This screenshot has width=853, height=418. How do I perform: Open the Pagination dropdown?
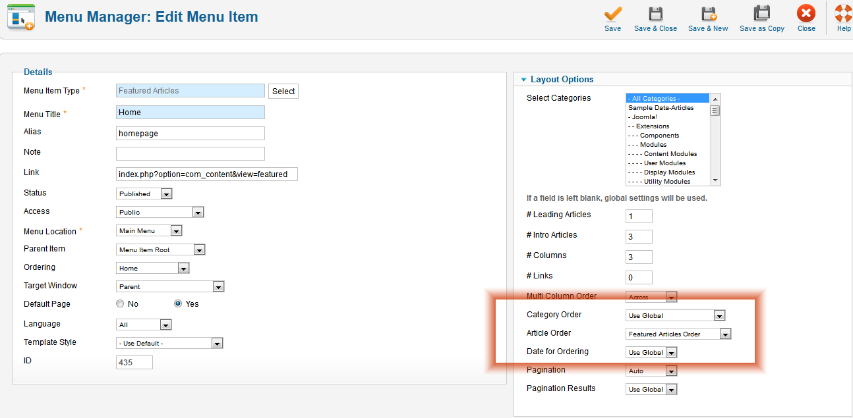[x=651, y=371]
